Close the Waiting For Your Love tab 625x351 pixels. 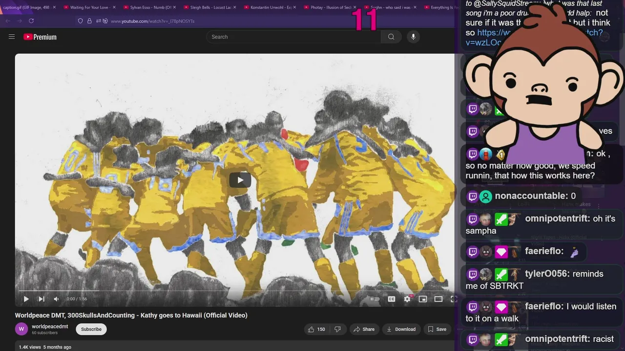[114, 7]
